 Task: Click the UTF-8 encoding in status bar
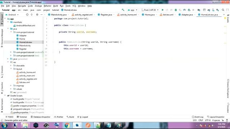pyautogui.click(x=208, y=120)
